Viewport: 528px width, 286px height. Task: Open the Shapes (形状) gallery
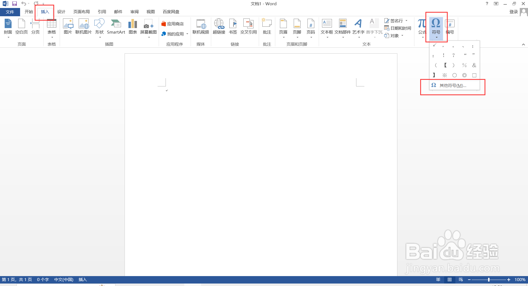99,28
